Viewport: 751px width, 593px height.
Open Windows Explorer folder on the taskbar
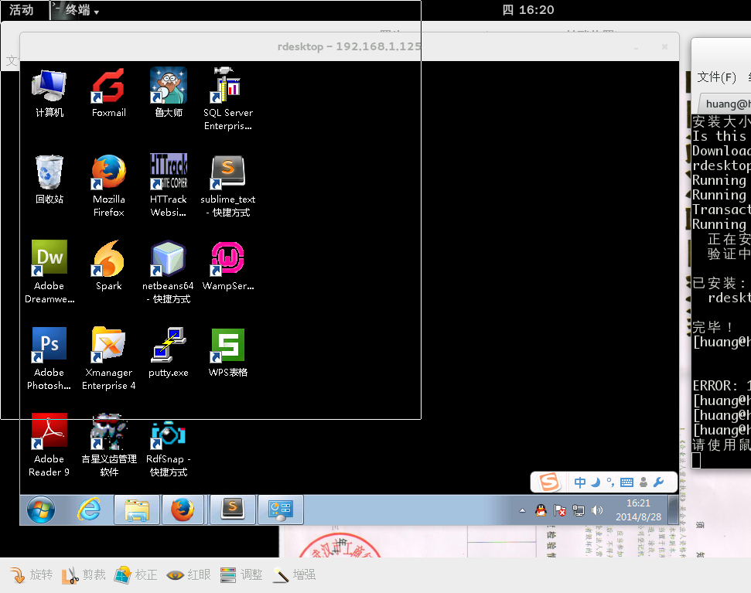(136, 510)
